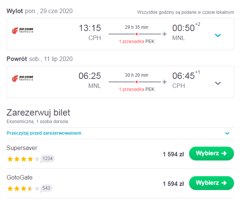
Task: Expand return flight details with gray chevron
Action: pos(218,83)
